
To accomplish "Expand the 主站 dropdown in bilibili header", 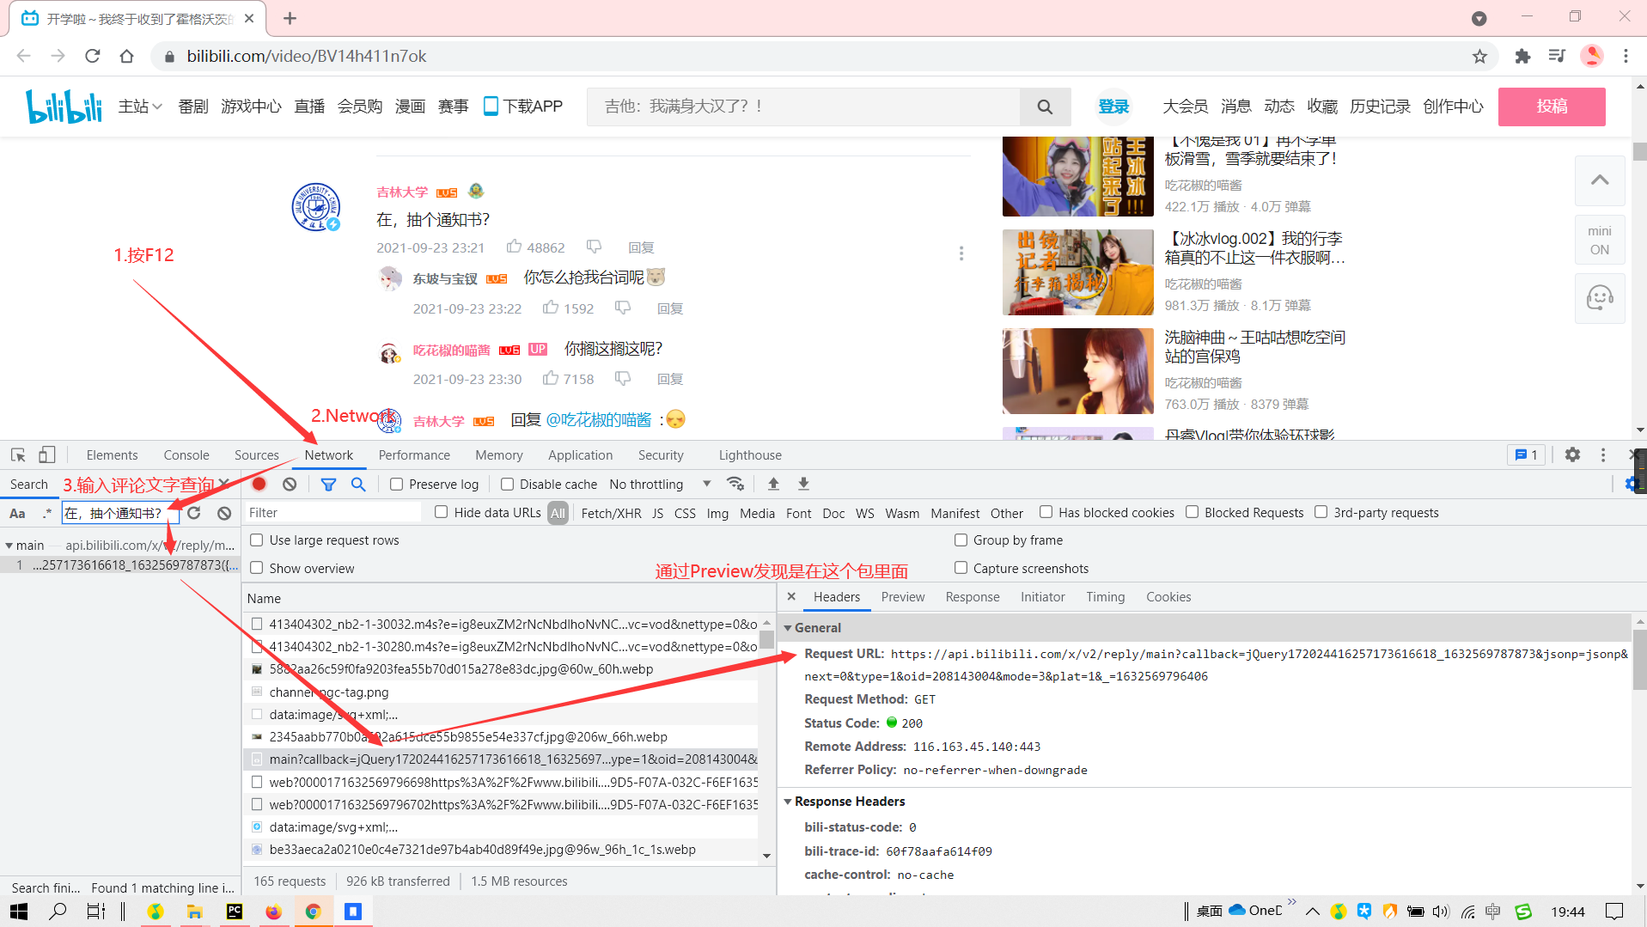I will 140,107.
